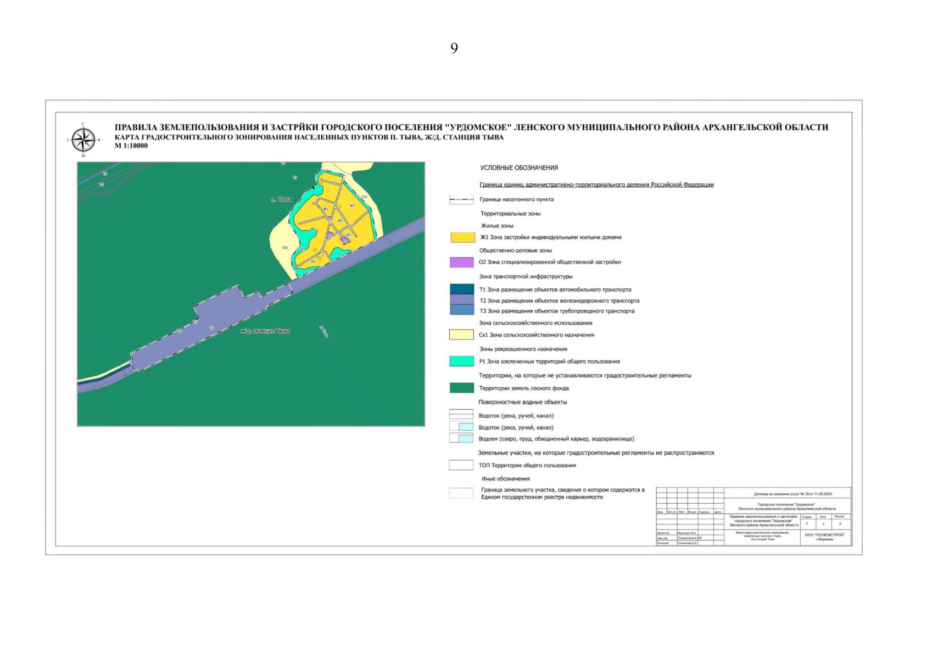The height and width of the screenshot is (659, 932).
Task: Click the 'Территориальные зоны' heading
Action: [x=510, y=214]
